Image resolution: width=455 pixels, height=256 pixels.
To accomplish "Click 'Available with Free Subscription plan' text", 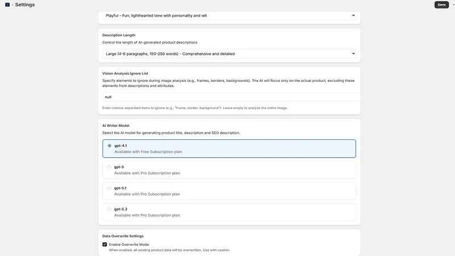I will tap(148, 152).
